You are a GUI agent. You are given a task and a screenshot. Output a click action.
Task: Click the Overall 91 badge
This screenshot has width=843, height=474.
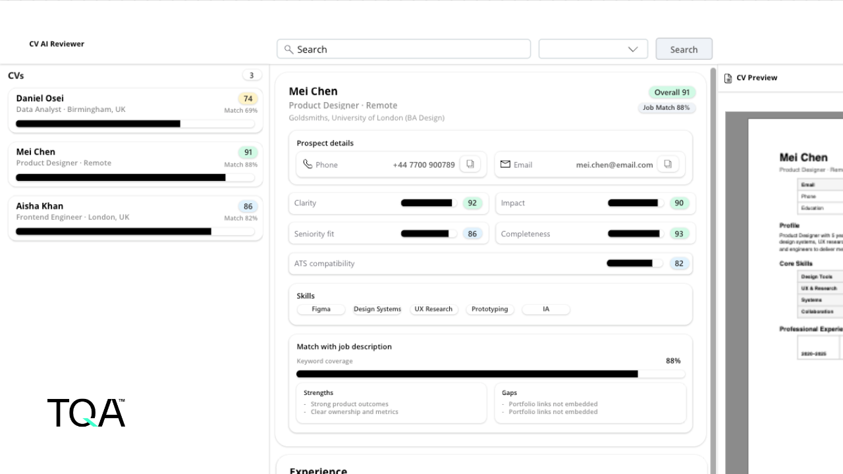pos(672,93)
